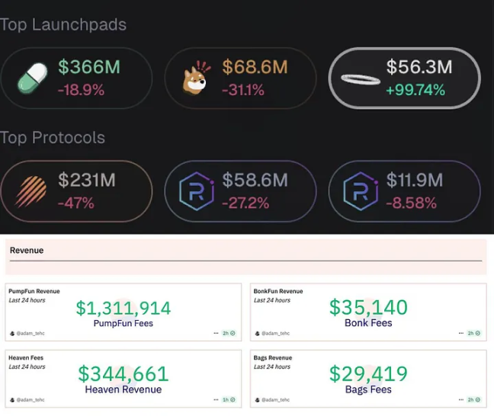Click the Raydium icon beside $11.9M
The width and height of the screenshot is (494, 416).
tap(361, 191)
